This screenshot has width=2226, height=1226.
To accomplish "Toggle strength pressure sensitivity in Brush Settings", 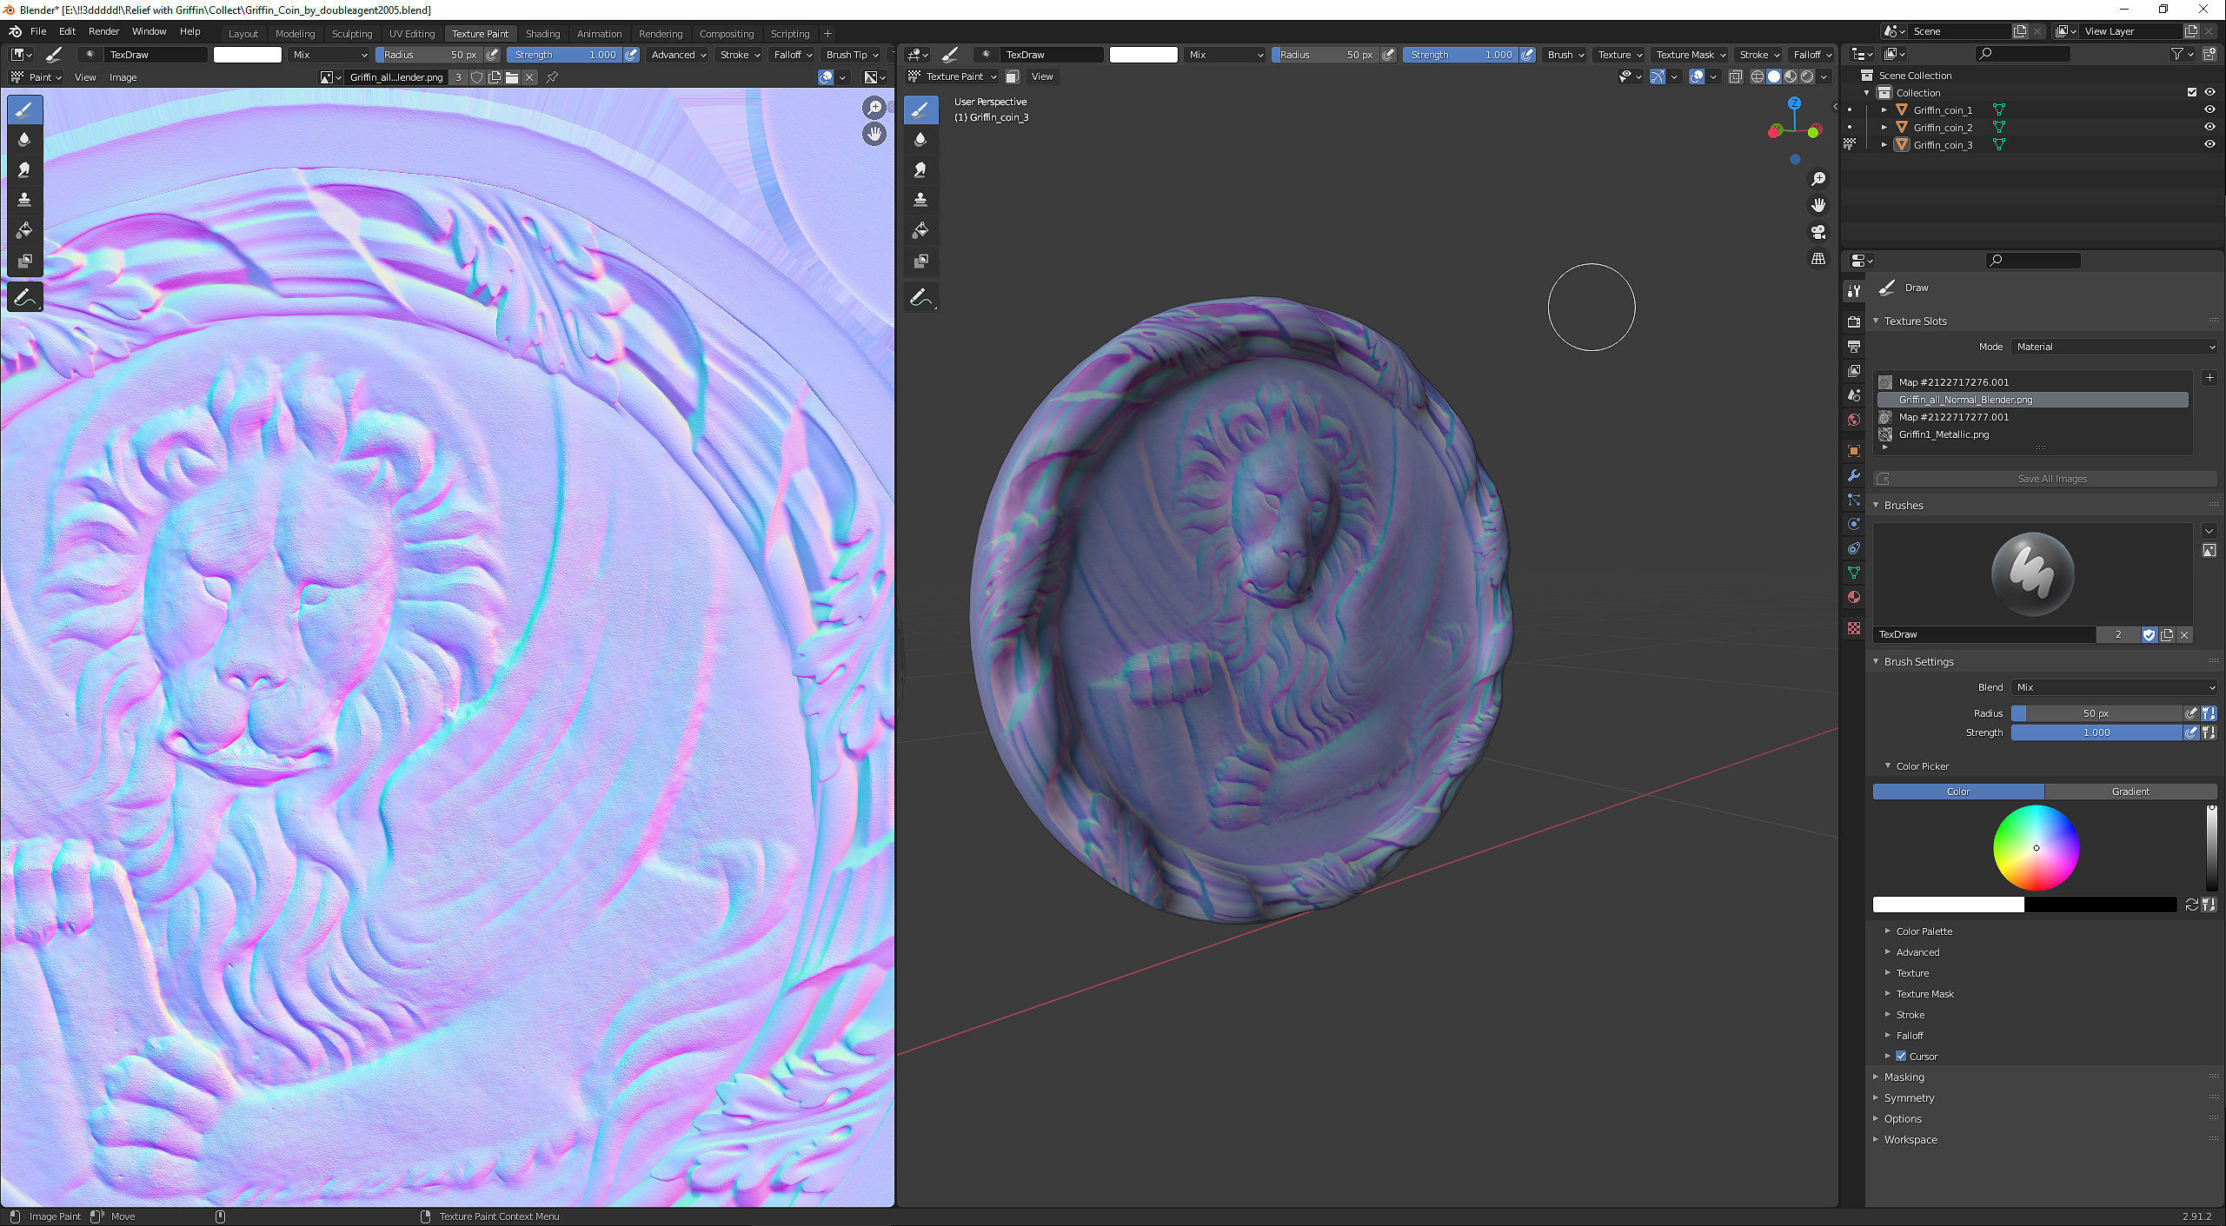I will coord(2191,732).
